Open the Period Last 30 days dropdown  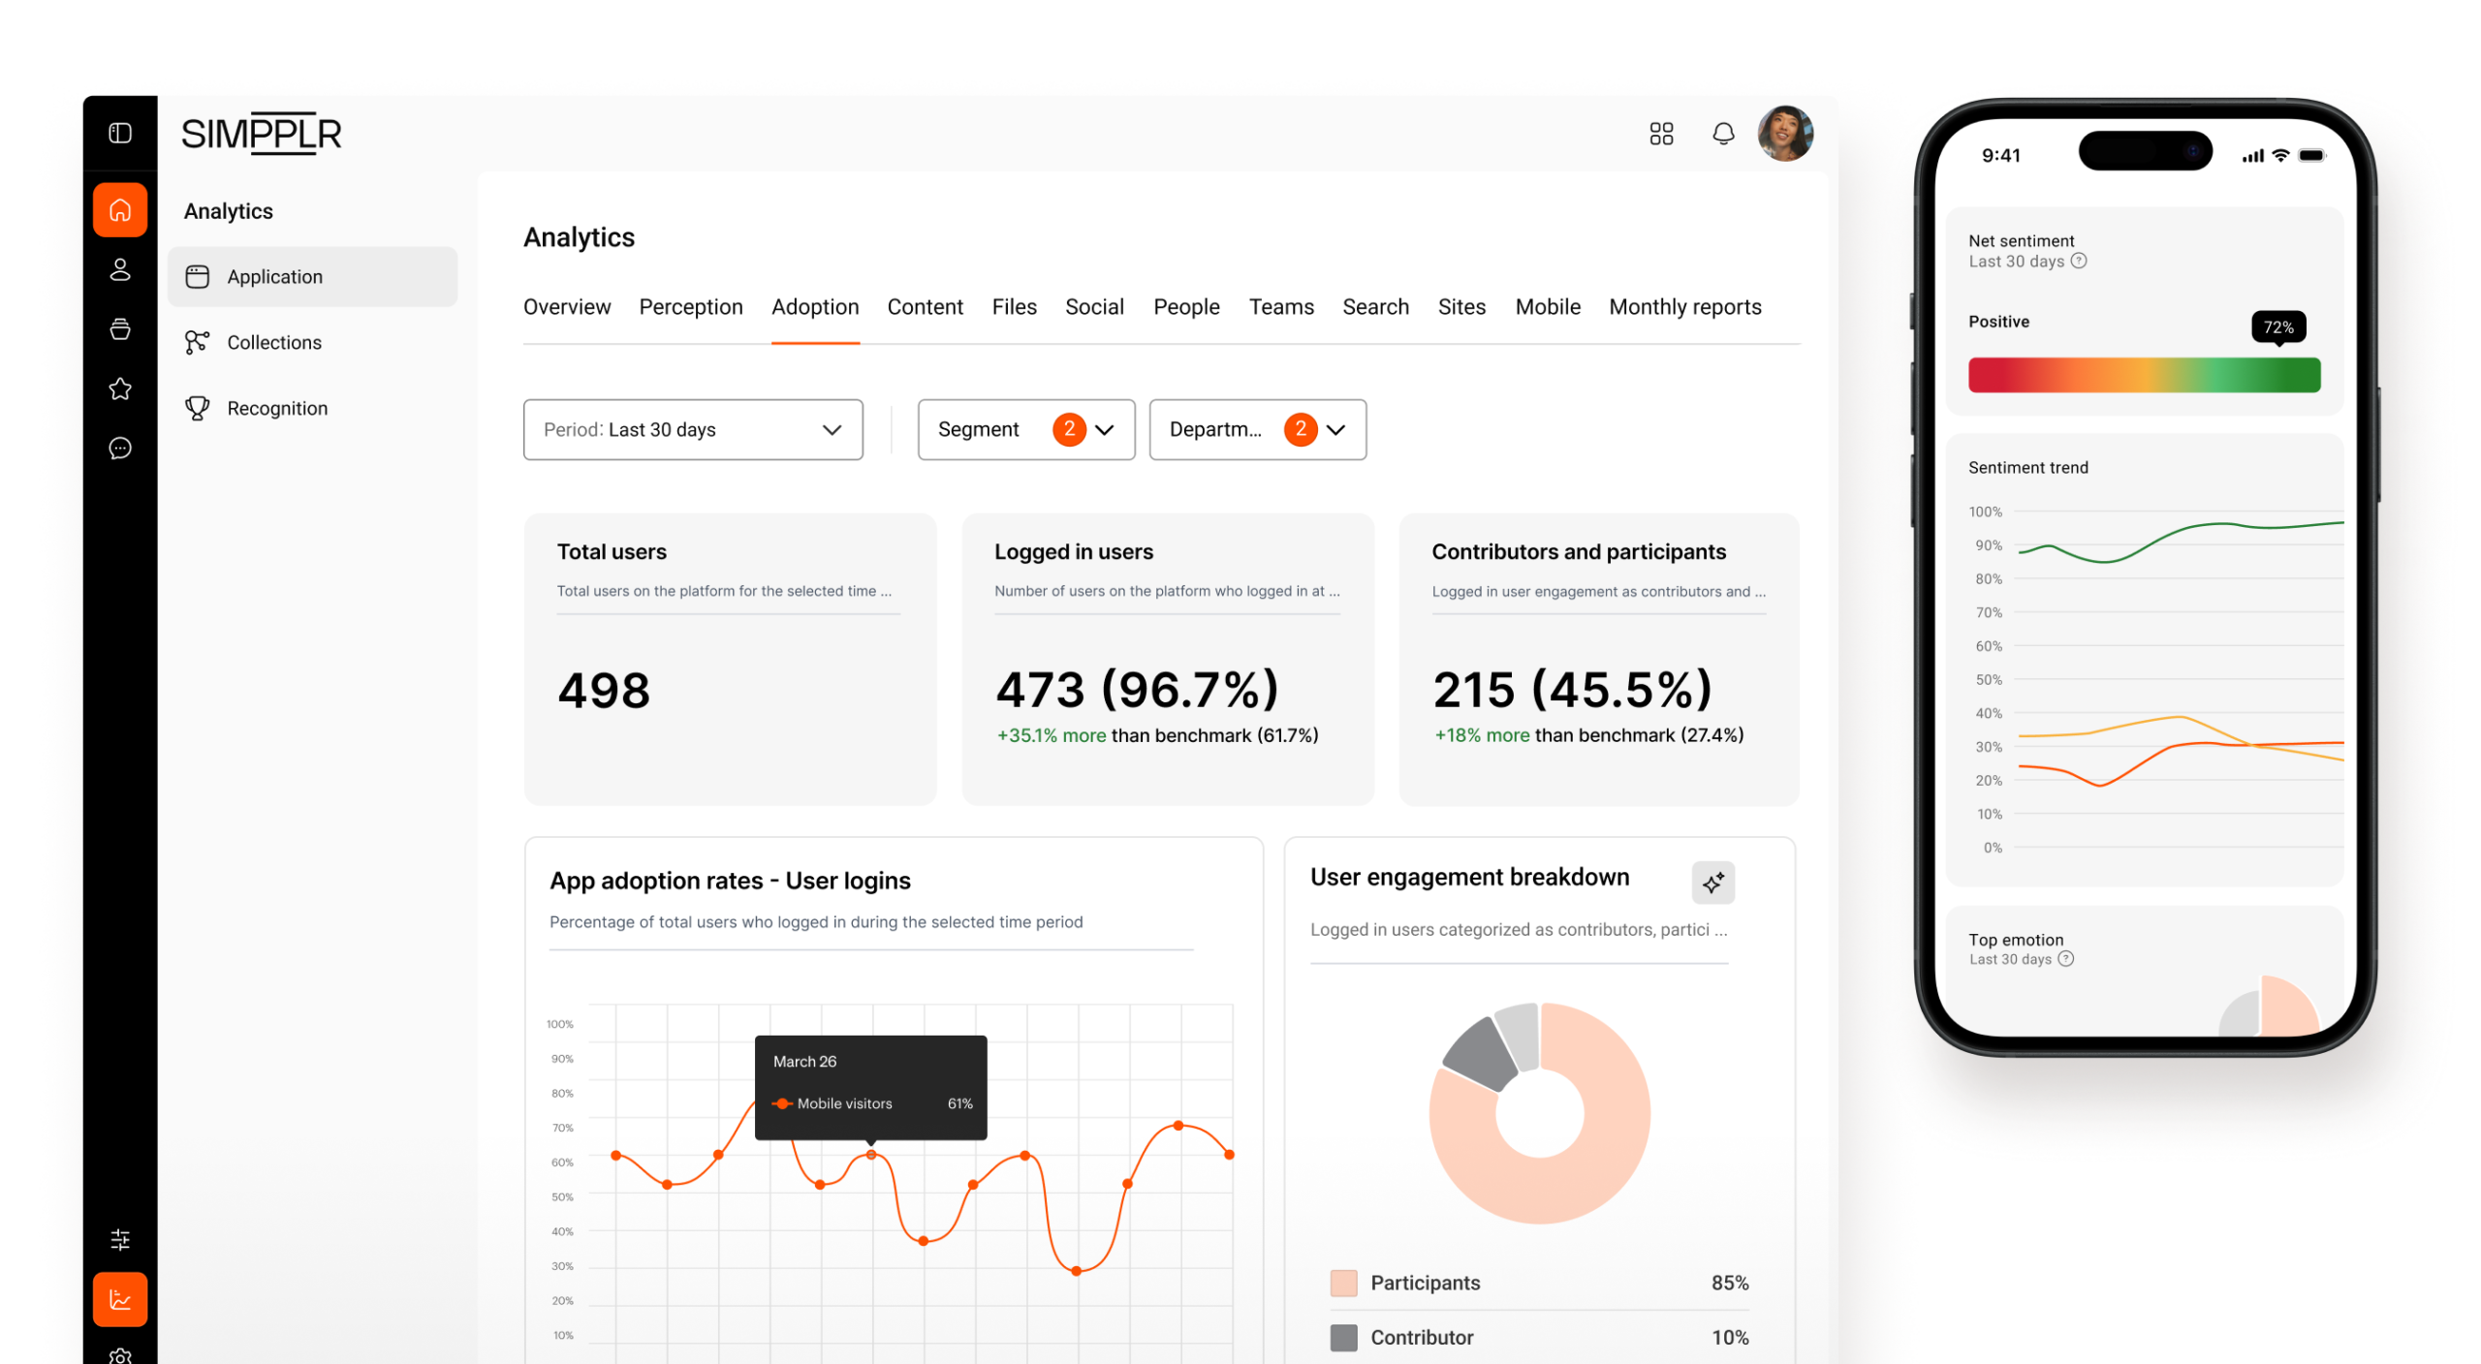(x=693, y=429)
